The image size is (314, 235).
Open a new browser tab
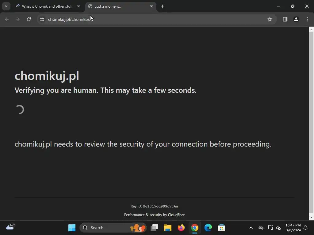[163, 6]
